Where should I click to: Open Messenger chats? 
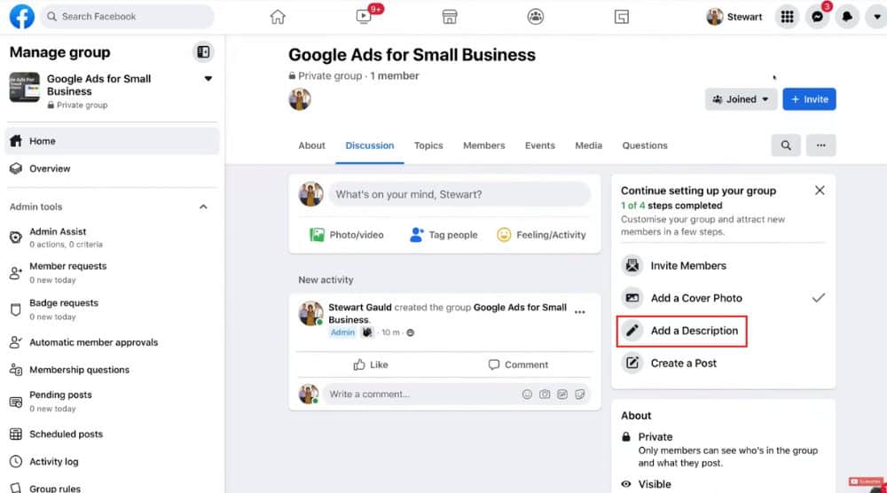pos(817,17)
